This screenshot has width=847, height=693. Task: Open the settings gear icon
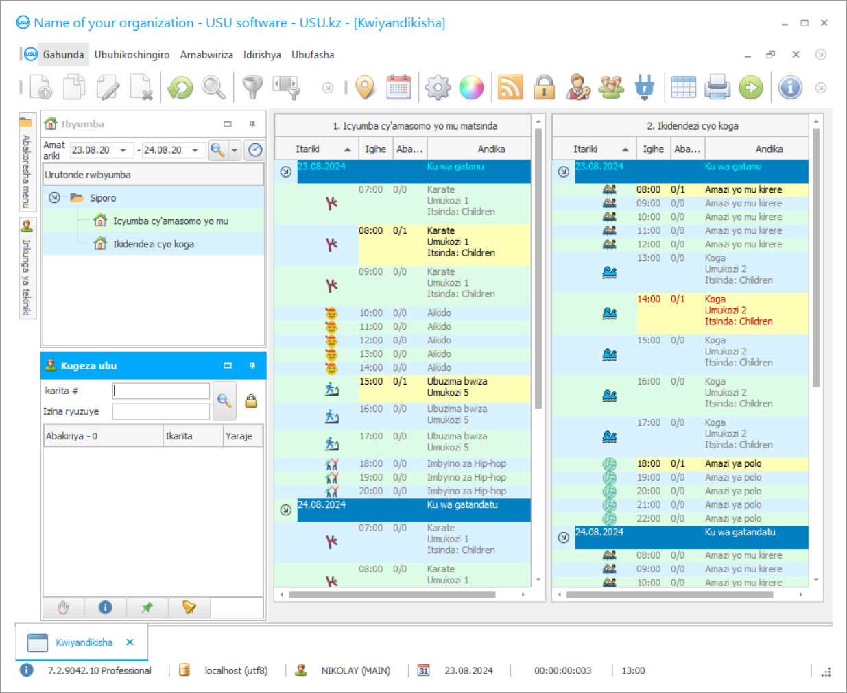438,88
